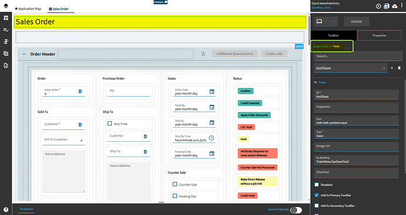The width and height of the screenshot is (406, 215).
Task: Click the preview play icon in top bar
Action: click(378, 6)
